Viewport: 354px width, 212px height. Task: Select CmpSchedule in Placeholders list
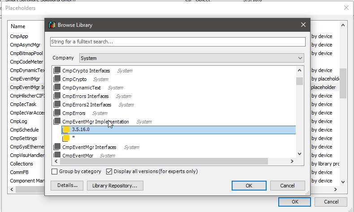point(24,130)
